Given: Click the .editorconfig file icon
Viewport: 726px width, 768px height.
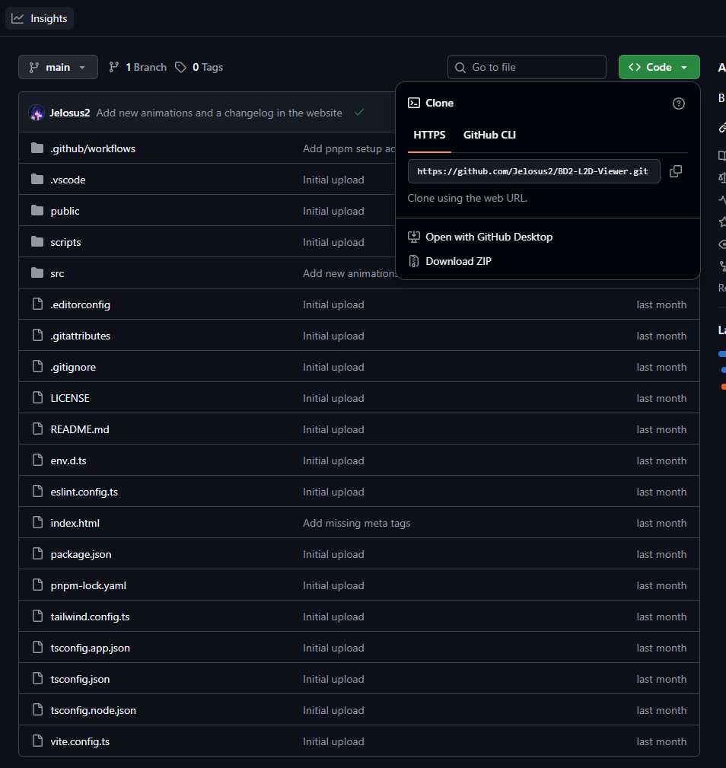Looking at the screenshot, I should click(x=38, y=304).
